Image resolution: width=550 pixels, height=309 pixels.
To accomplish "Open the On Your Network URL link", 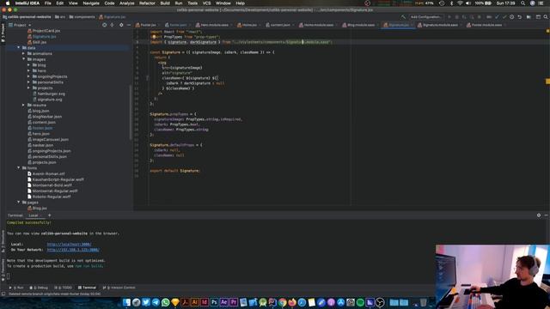I will (73, 250).
